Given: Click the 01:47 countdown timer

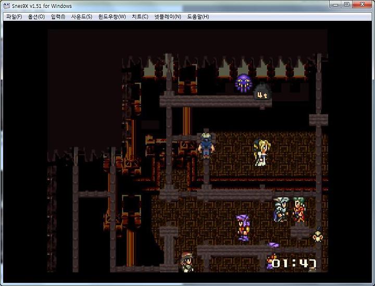Looking at the screenshot, I should pyautogui.click(x=294, y=264).
